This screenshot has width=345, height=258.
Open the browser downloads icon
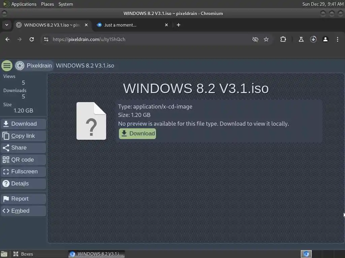313,39
